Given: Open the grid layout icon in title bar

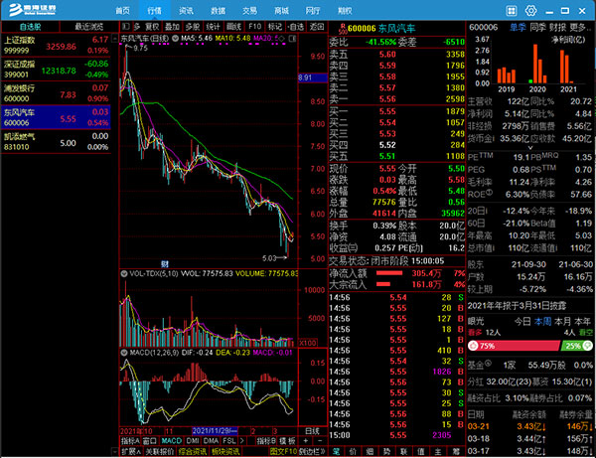Looking at the screenshot, I should click(512, 11).
